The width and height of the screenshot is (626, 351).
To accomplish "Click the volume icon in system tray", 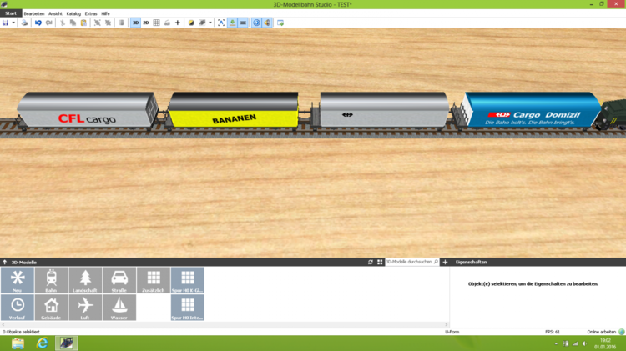I will 584,343.
